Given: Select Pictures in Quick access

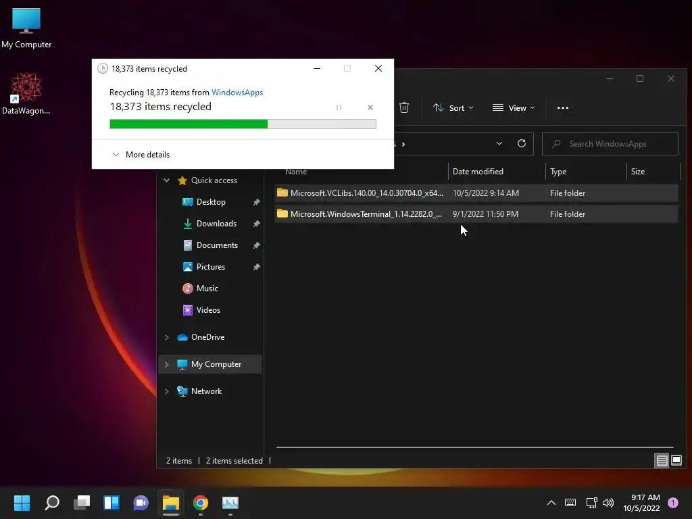Looking at the screenshot, I should tap(211, 266).
